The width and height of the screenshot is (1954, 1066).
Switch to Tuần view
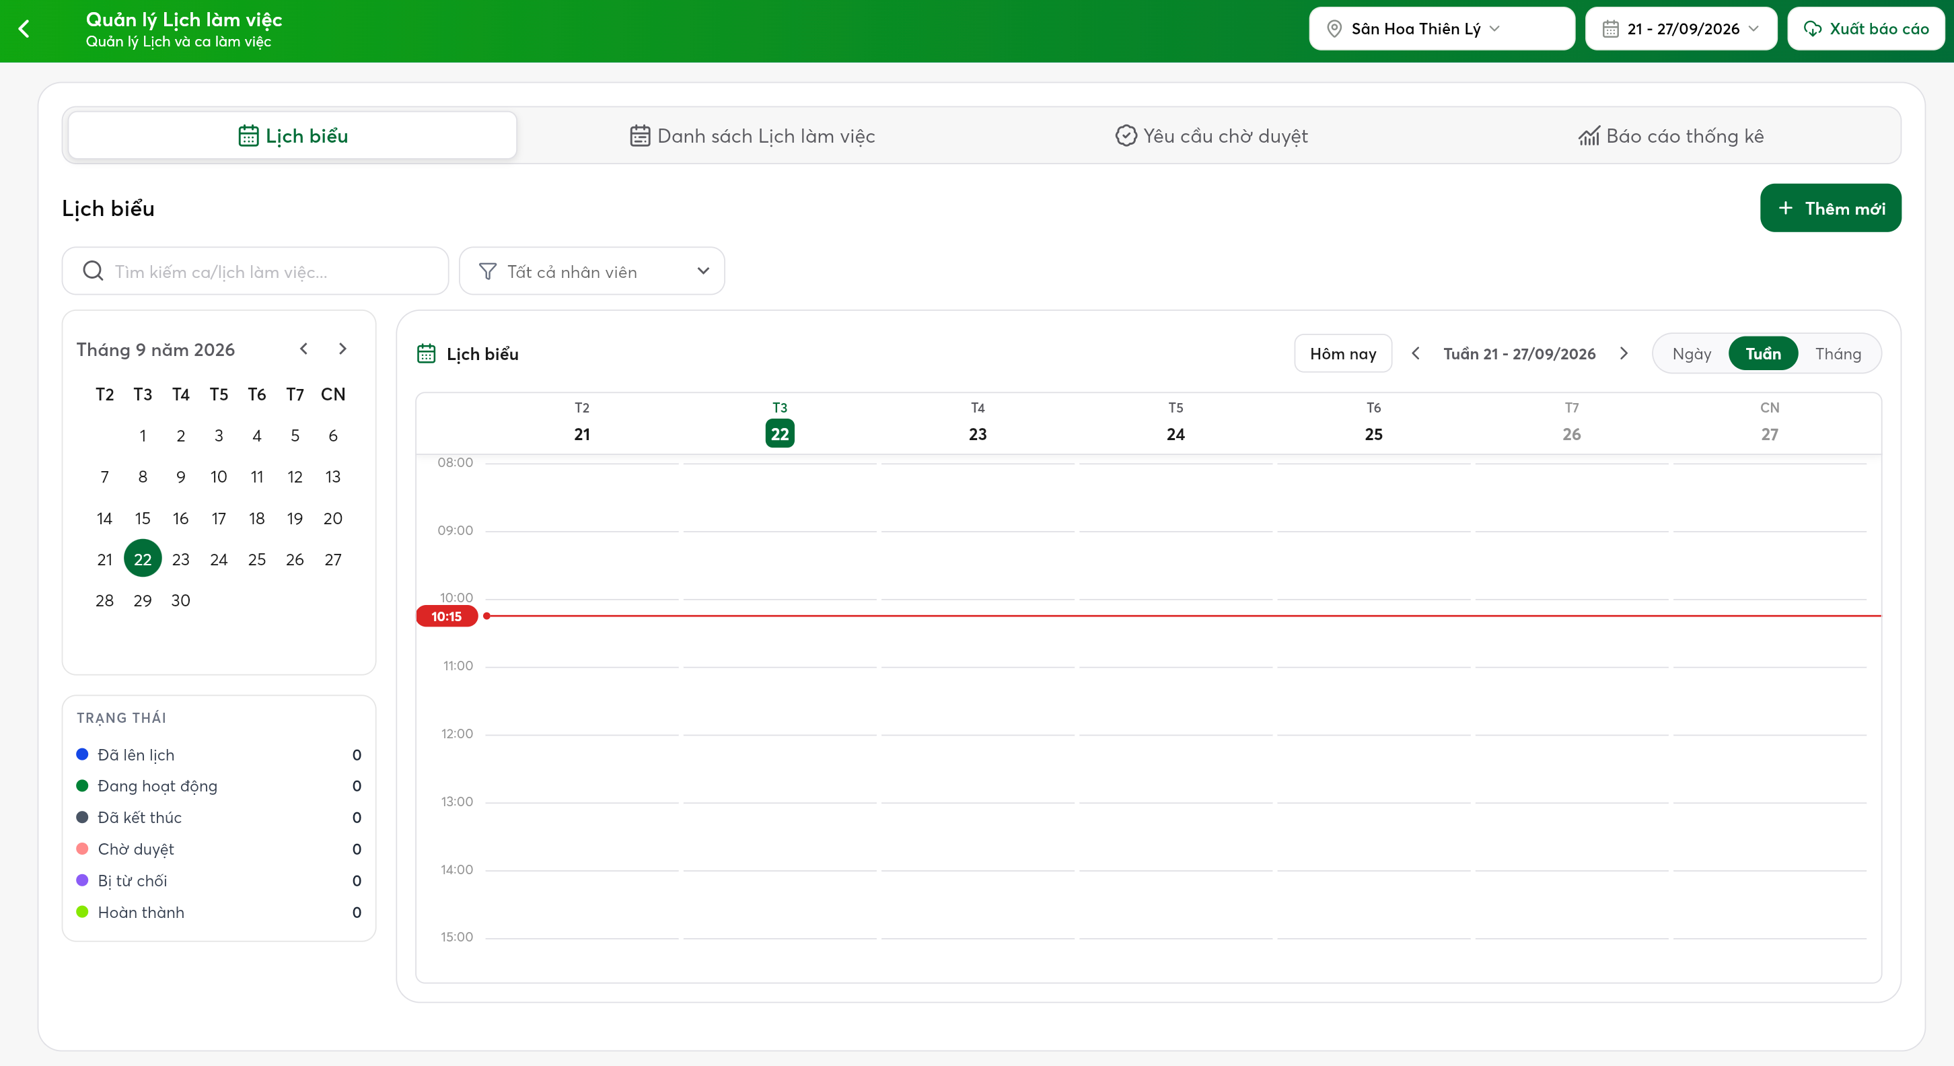click(x=1763, y=353)
